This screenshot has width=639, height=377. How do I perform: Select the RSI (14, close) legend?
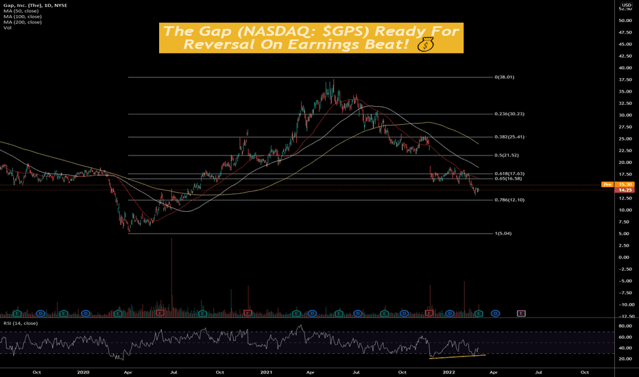tap(21, 324)
